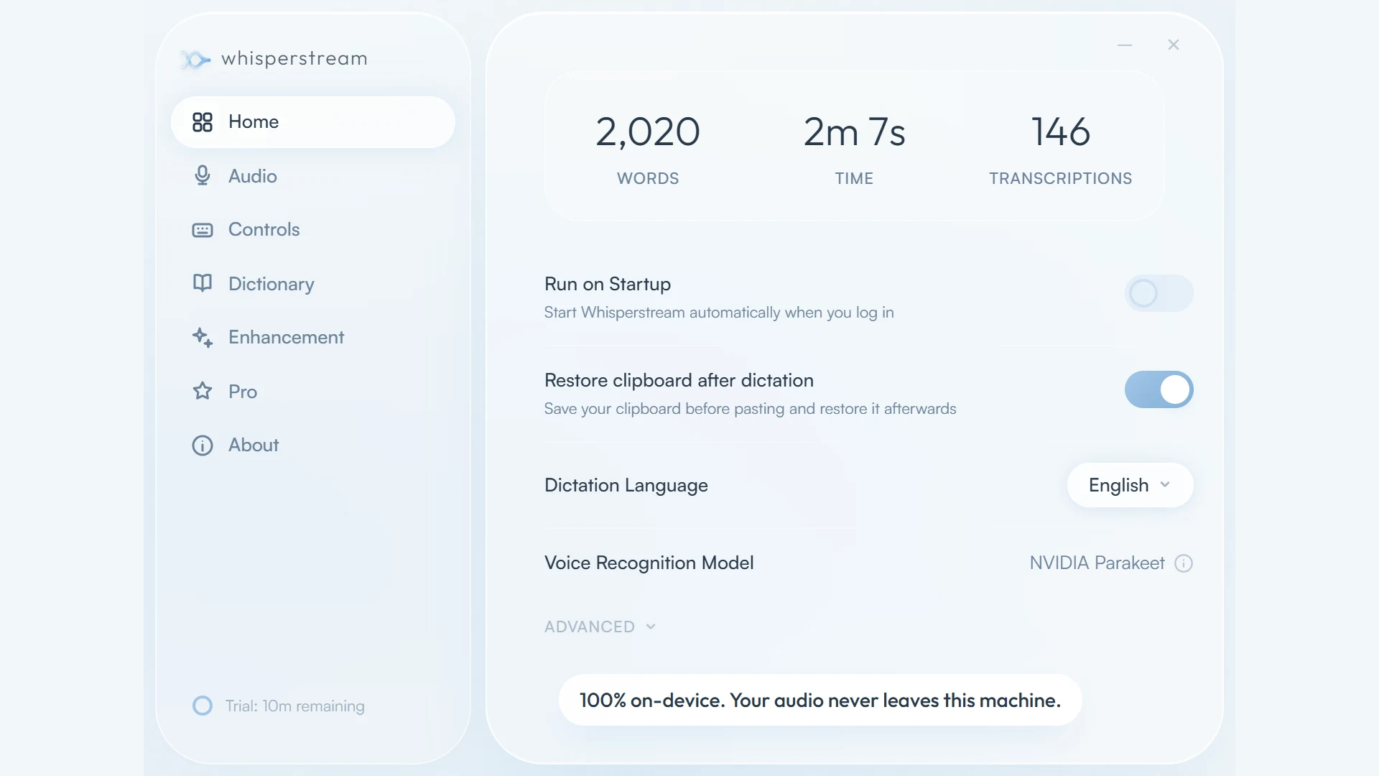The image size is (1379, 776).
Task: Click the whisperstream title text
Action: (x=294, y=59)
